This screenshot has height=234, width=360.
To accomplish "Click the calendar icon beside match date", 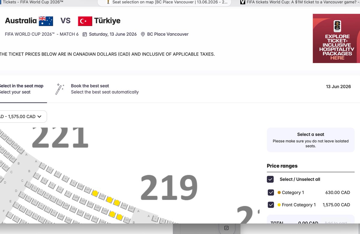I will [85, 34].
